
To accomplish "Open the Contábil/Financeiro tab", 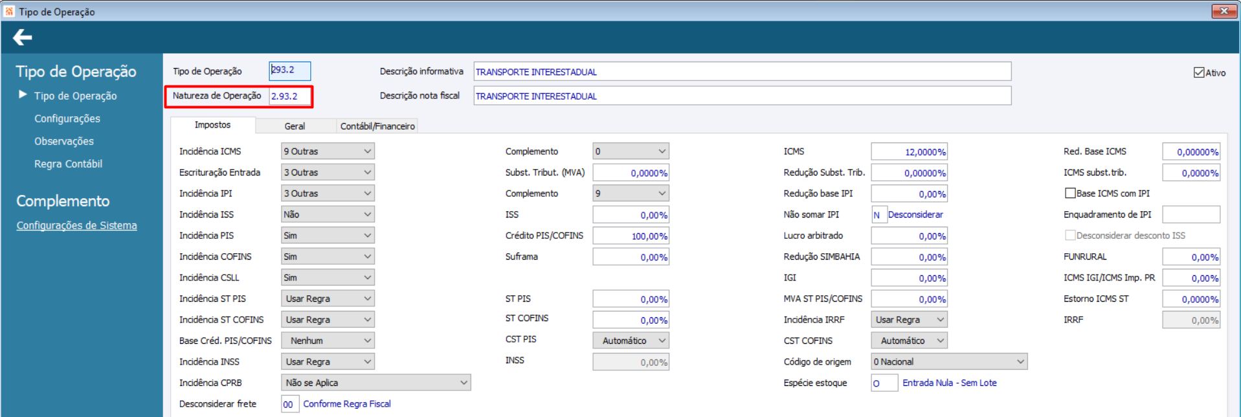I will click(377, 126).
